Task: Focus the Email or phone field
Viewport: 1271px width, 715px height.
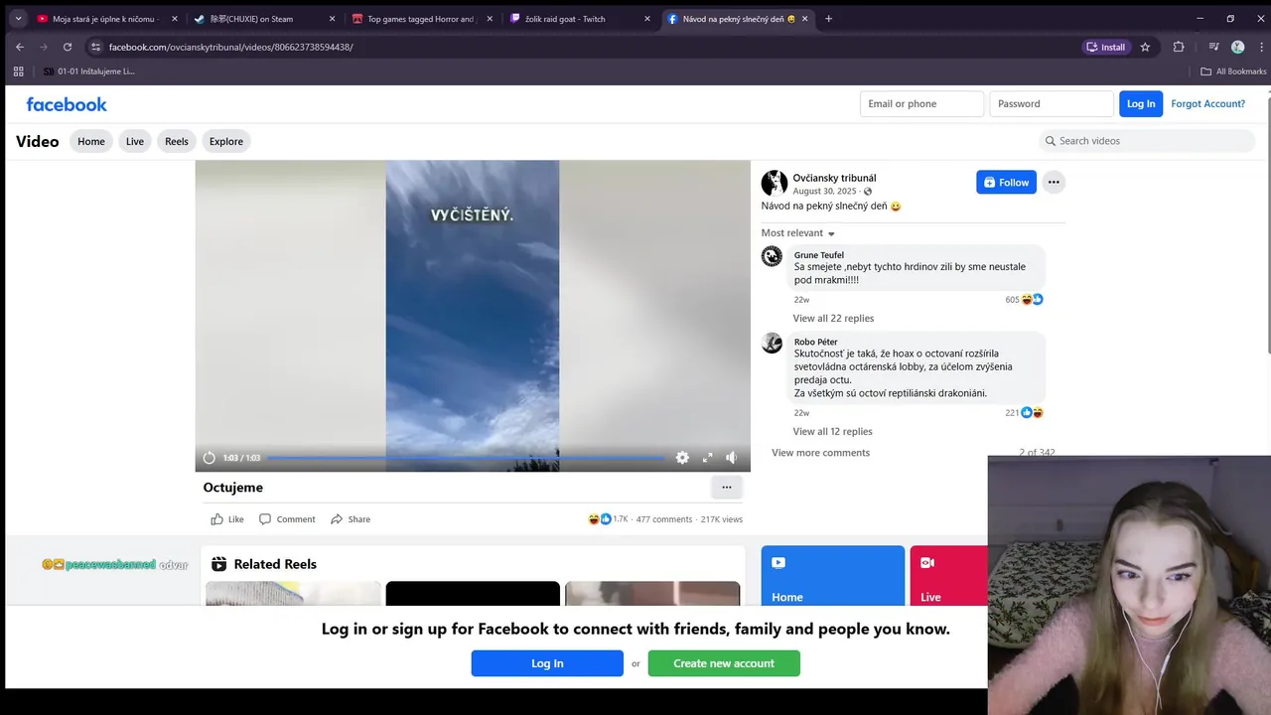Action: 921,103
